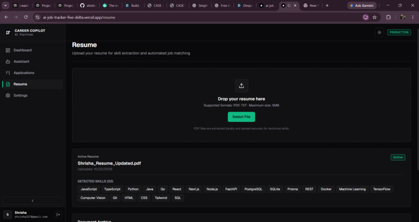Image resolution: width=419 pixels, height=222 pixels.
Task: Click the REST skill chip
Action: coord(309,189)
